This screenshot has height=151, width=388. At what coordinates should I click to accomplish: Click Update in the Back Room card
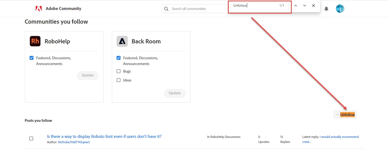tap(175, 93)
